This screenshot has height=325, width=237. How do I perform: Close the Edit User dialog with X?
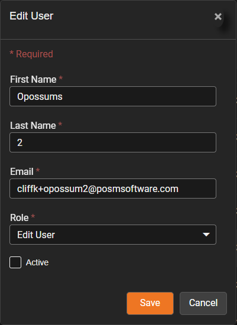218,17
